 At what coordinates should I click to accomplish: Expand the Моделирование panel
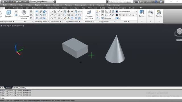click(7, 22)
